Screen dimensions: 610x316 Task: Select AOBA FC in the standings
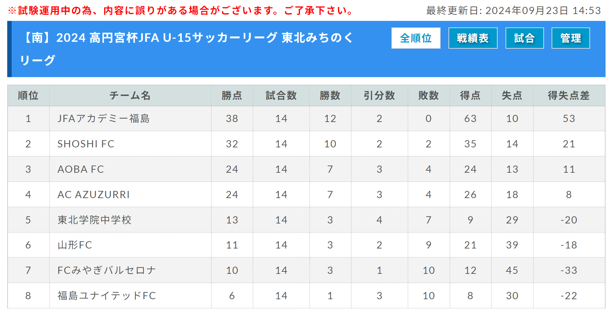(81, 169)
